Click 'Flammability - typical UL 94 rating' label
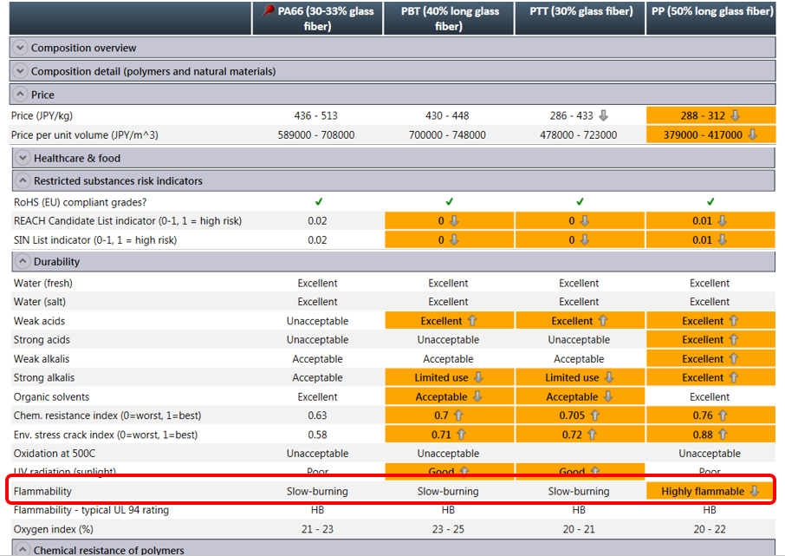Screen dimensions: 785x556 91,510
